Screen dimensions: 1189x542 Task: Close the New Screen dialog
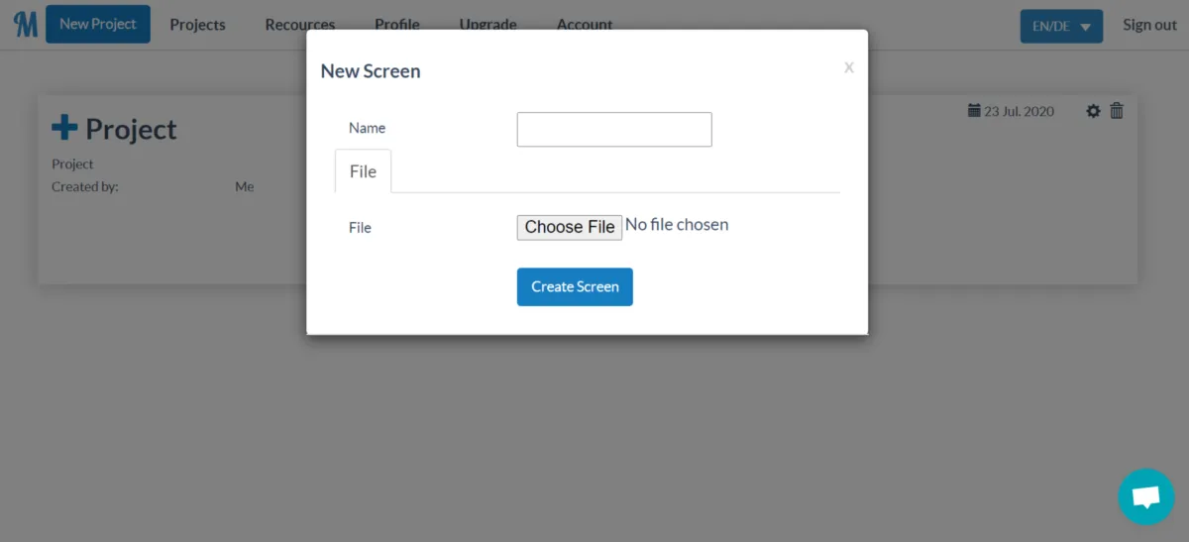pos(848,67)
